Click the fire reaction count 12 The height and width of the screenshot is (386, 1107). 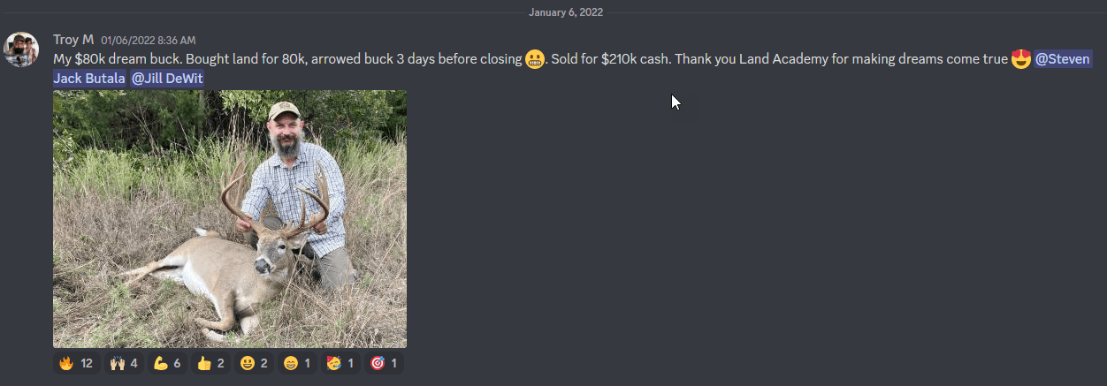(x=87, y=363)
